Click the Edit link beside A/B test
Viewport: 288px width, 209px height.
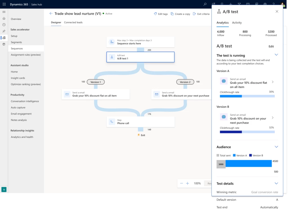point(271,46)
